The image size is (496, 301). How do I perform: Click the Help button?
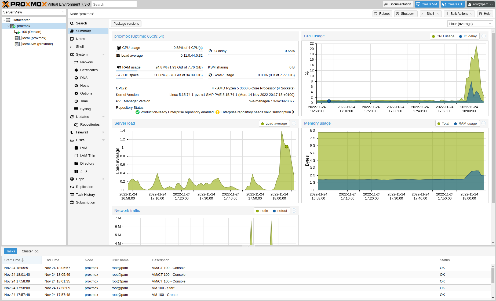[485, 14]
